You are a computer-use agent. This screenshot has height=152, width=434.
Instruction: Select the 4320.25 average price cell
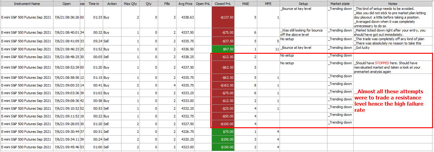tap(185, 139)
